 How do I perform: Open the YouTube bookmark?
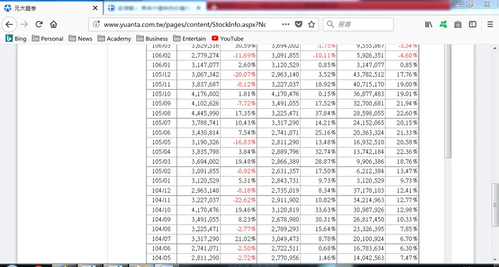click(228, 39)
